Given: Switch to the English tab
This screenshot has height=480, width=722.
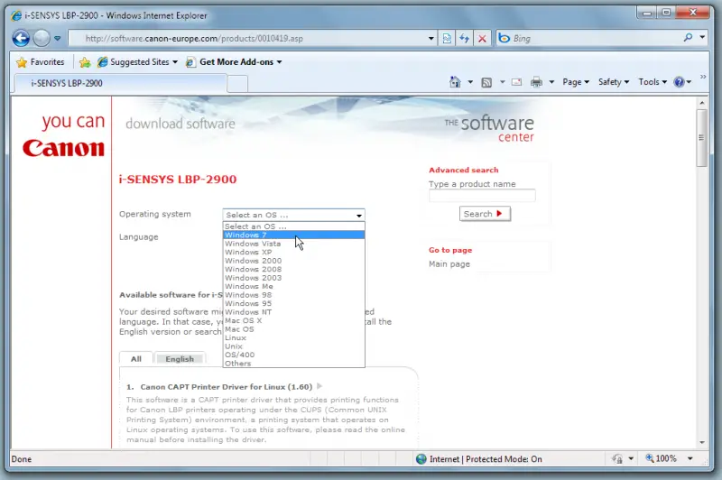Looking at the screenshot, I should coord(180,359).
